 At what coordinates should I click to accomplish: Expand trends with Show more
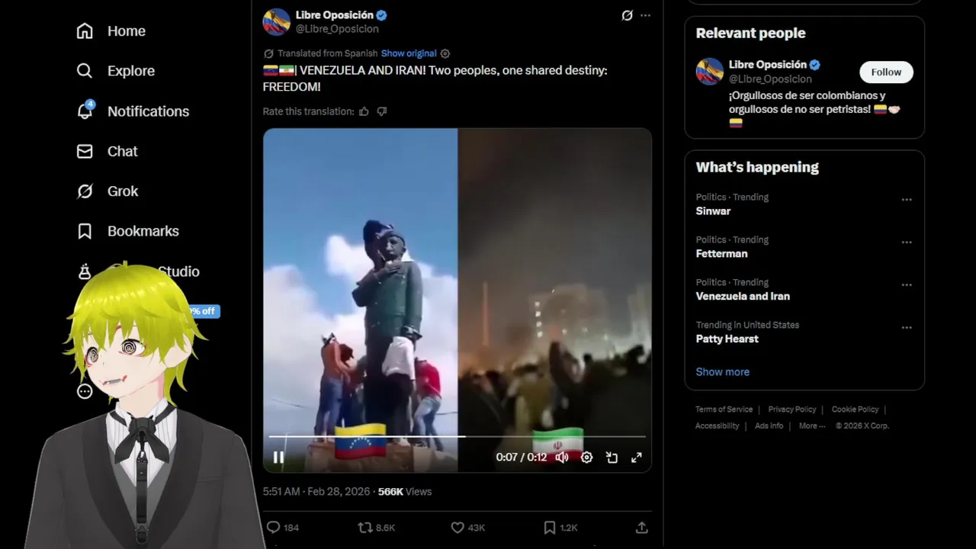(x=722, y=372)
